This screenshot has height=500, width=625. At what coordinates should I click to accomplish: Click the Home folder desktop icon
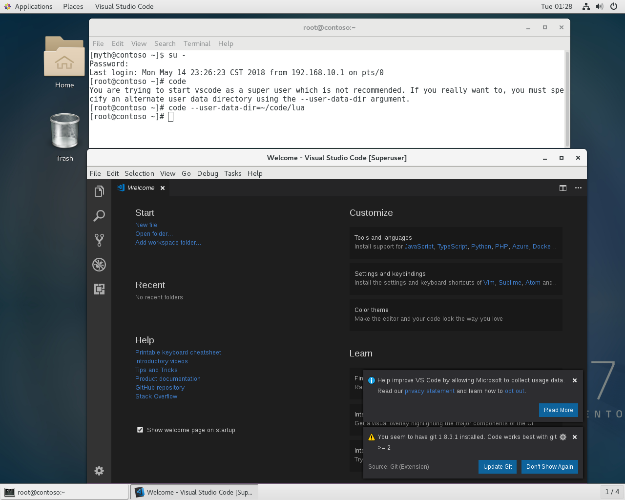(x=64, y=62)
